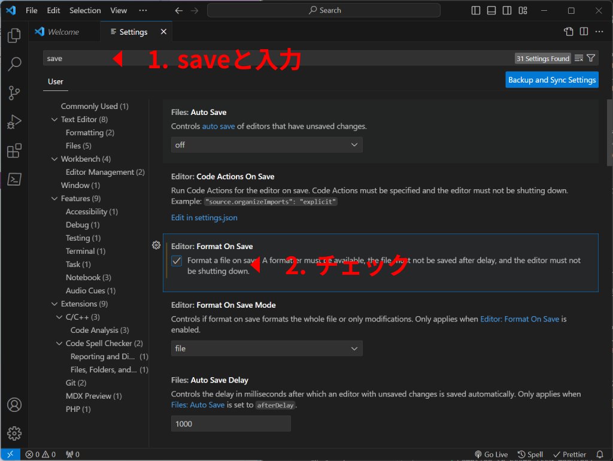This screenshot has width=613, height=461.
Task: Toggle the bottom panel layout icon
Action: [x=491, y=11]
